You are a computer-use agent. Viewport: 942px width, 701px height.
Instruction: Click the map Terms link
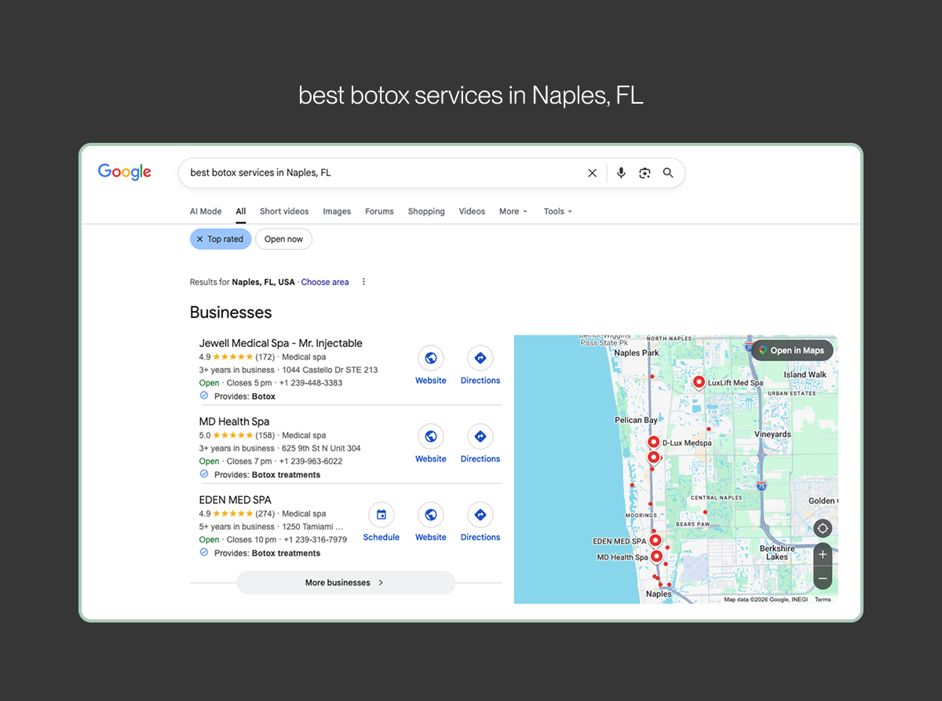(x=823, y=600)
